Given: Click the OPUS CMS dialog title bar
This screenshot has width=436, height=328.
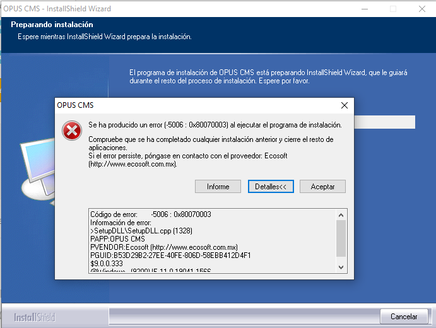Looking at the screenshot, I should tap(189, 105).
